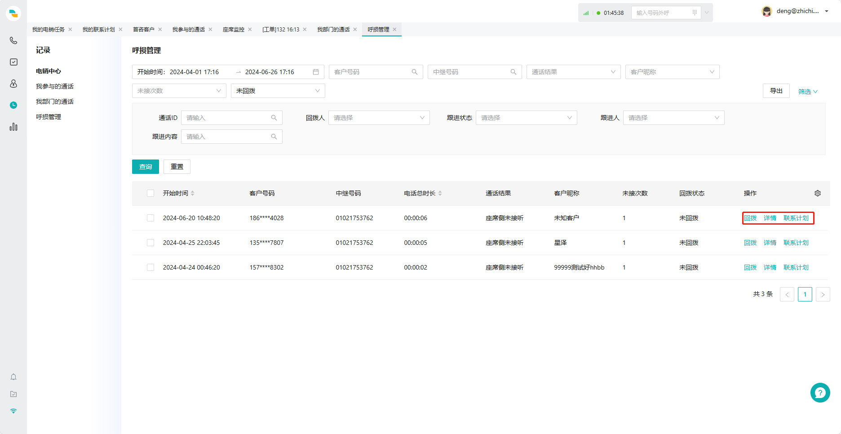Open the 通话结果 dropdown
This screenshot has width=841, height=434.
coord(574,72)
